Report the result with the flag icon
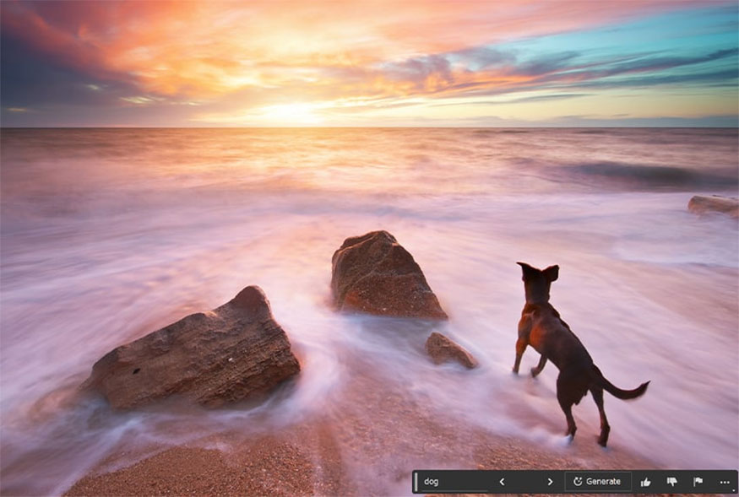Screen dimensions: 739x497 click(x=698, y=482)
